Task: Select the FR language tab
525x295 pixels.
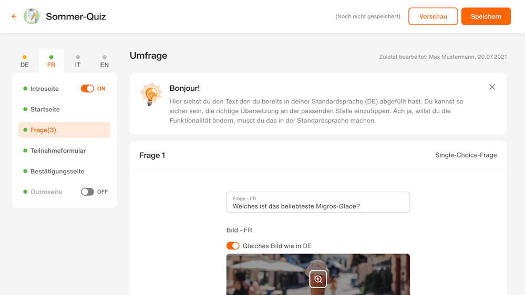Action: click(x=51, y=61)
